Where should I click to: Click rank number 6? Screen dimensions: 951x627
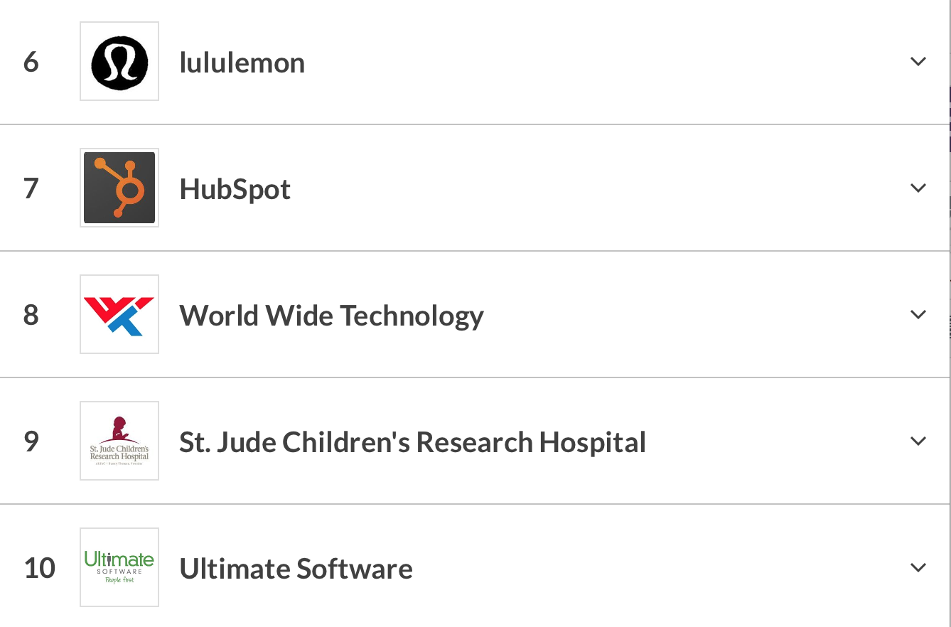tap(31, 63)
